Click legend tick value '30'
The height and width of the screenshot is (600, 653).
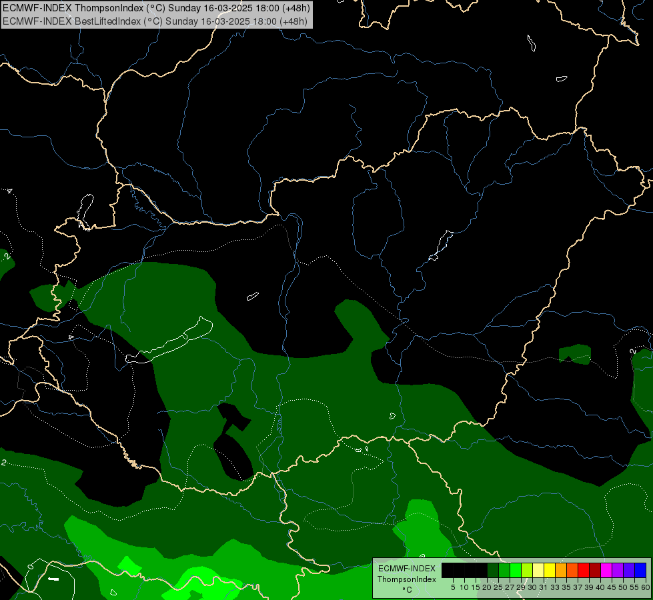pos(532,587)
